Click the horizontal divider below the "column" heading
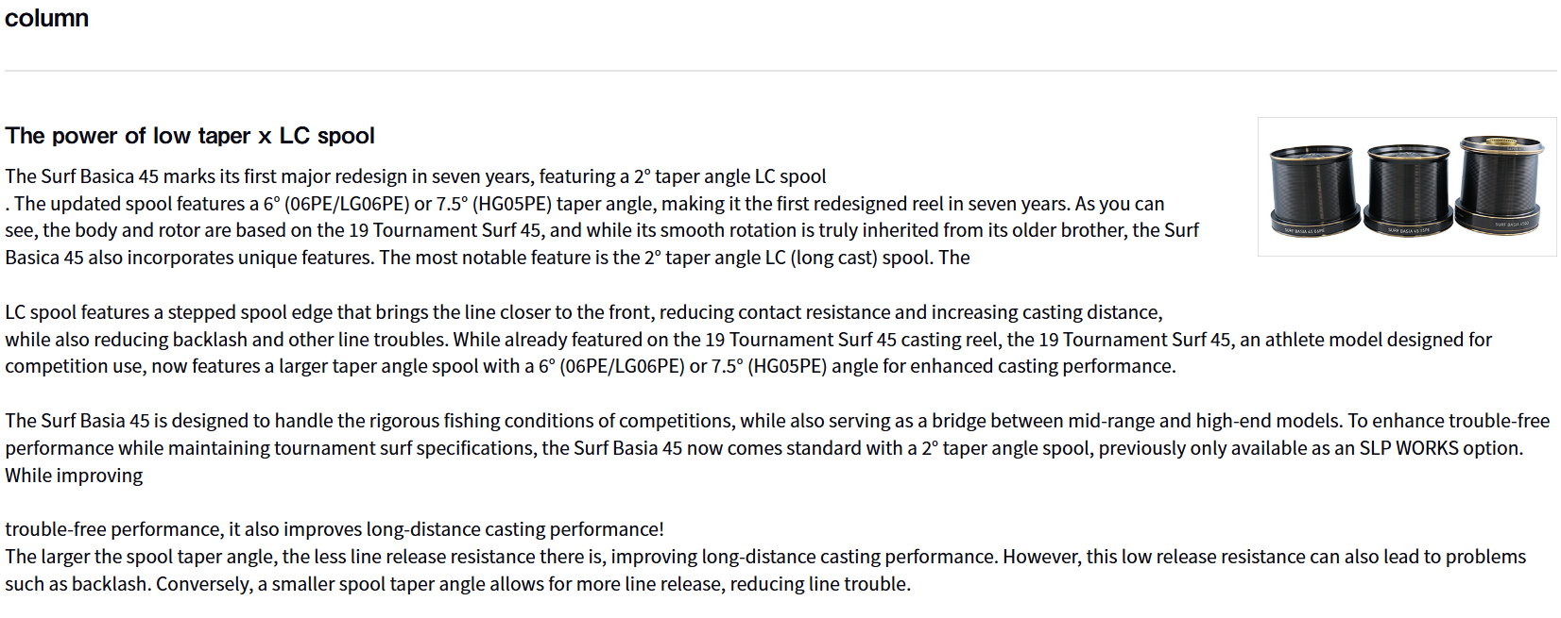1561x618 pixels. pos(780,71)
